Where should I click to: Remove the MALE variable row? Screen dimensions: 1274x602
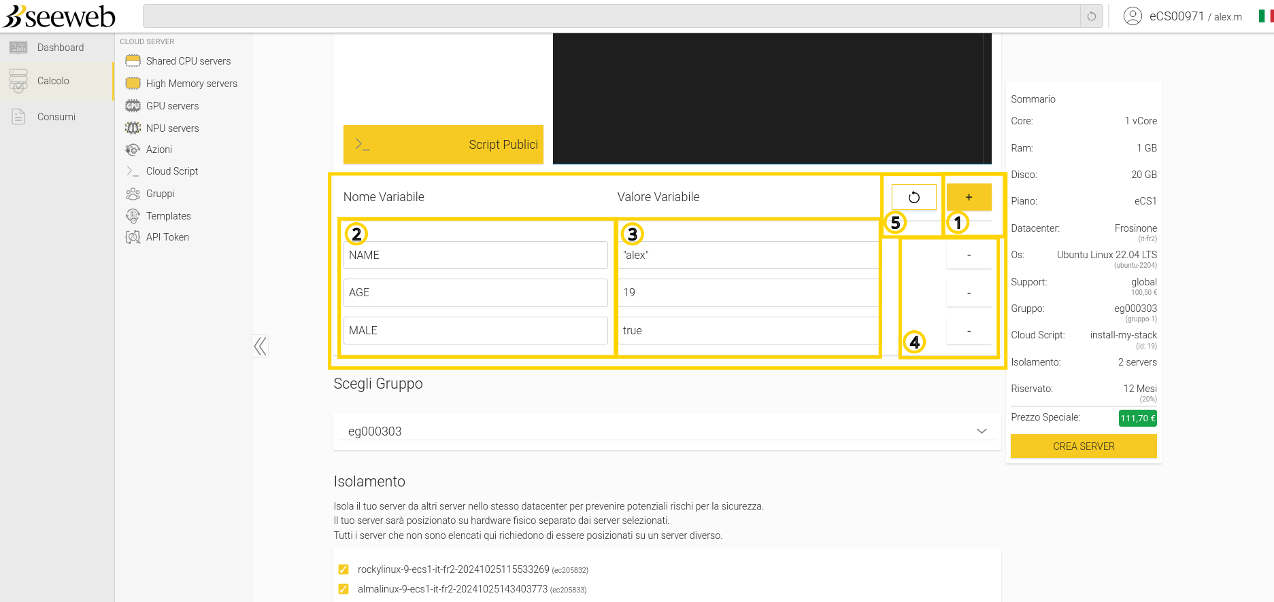(x=969, y=331)
